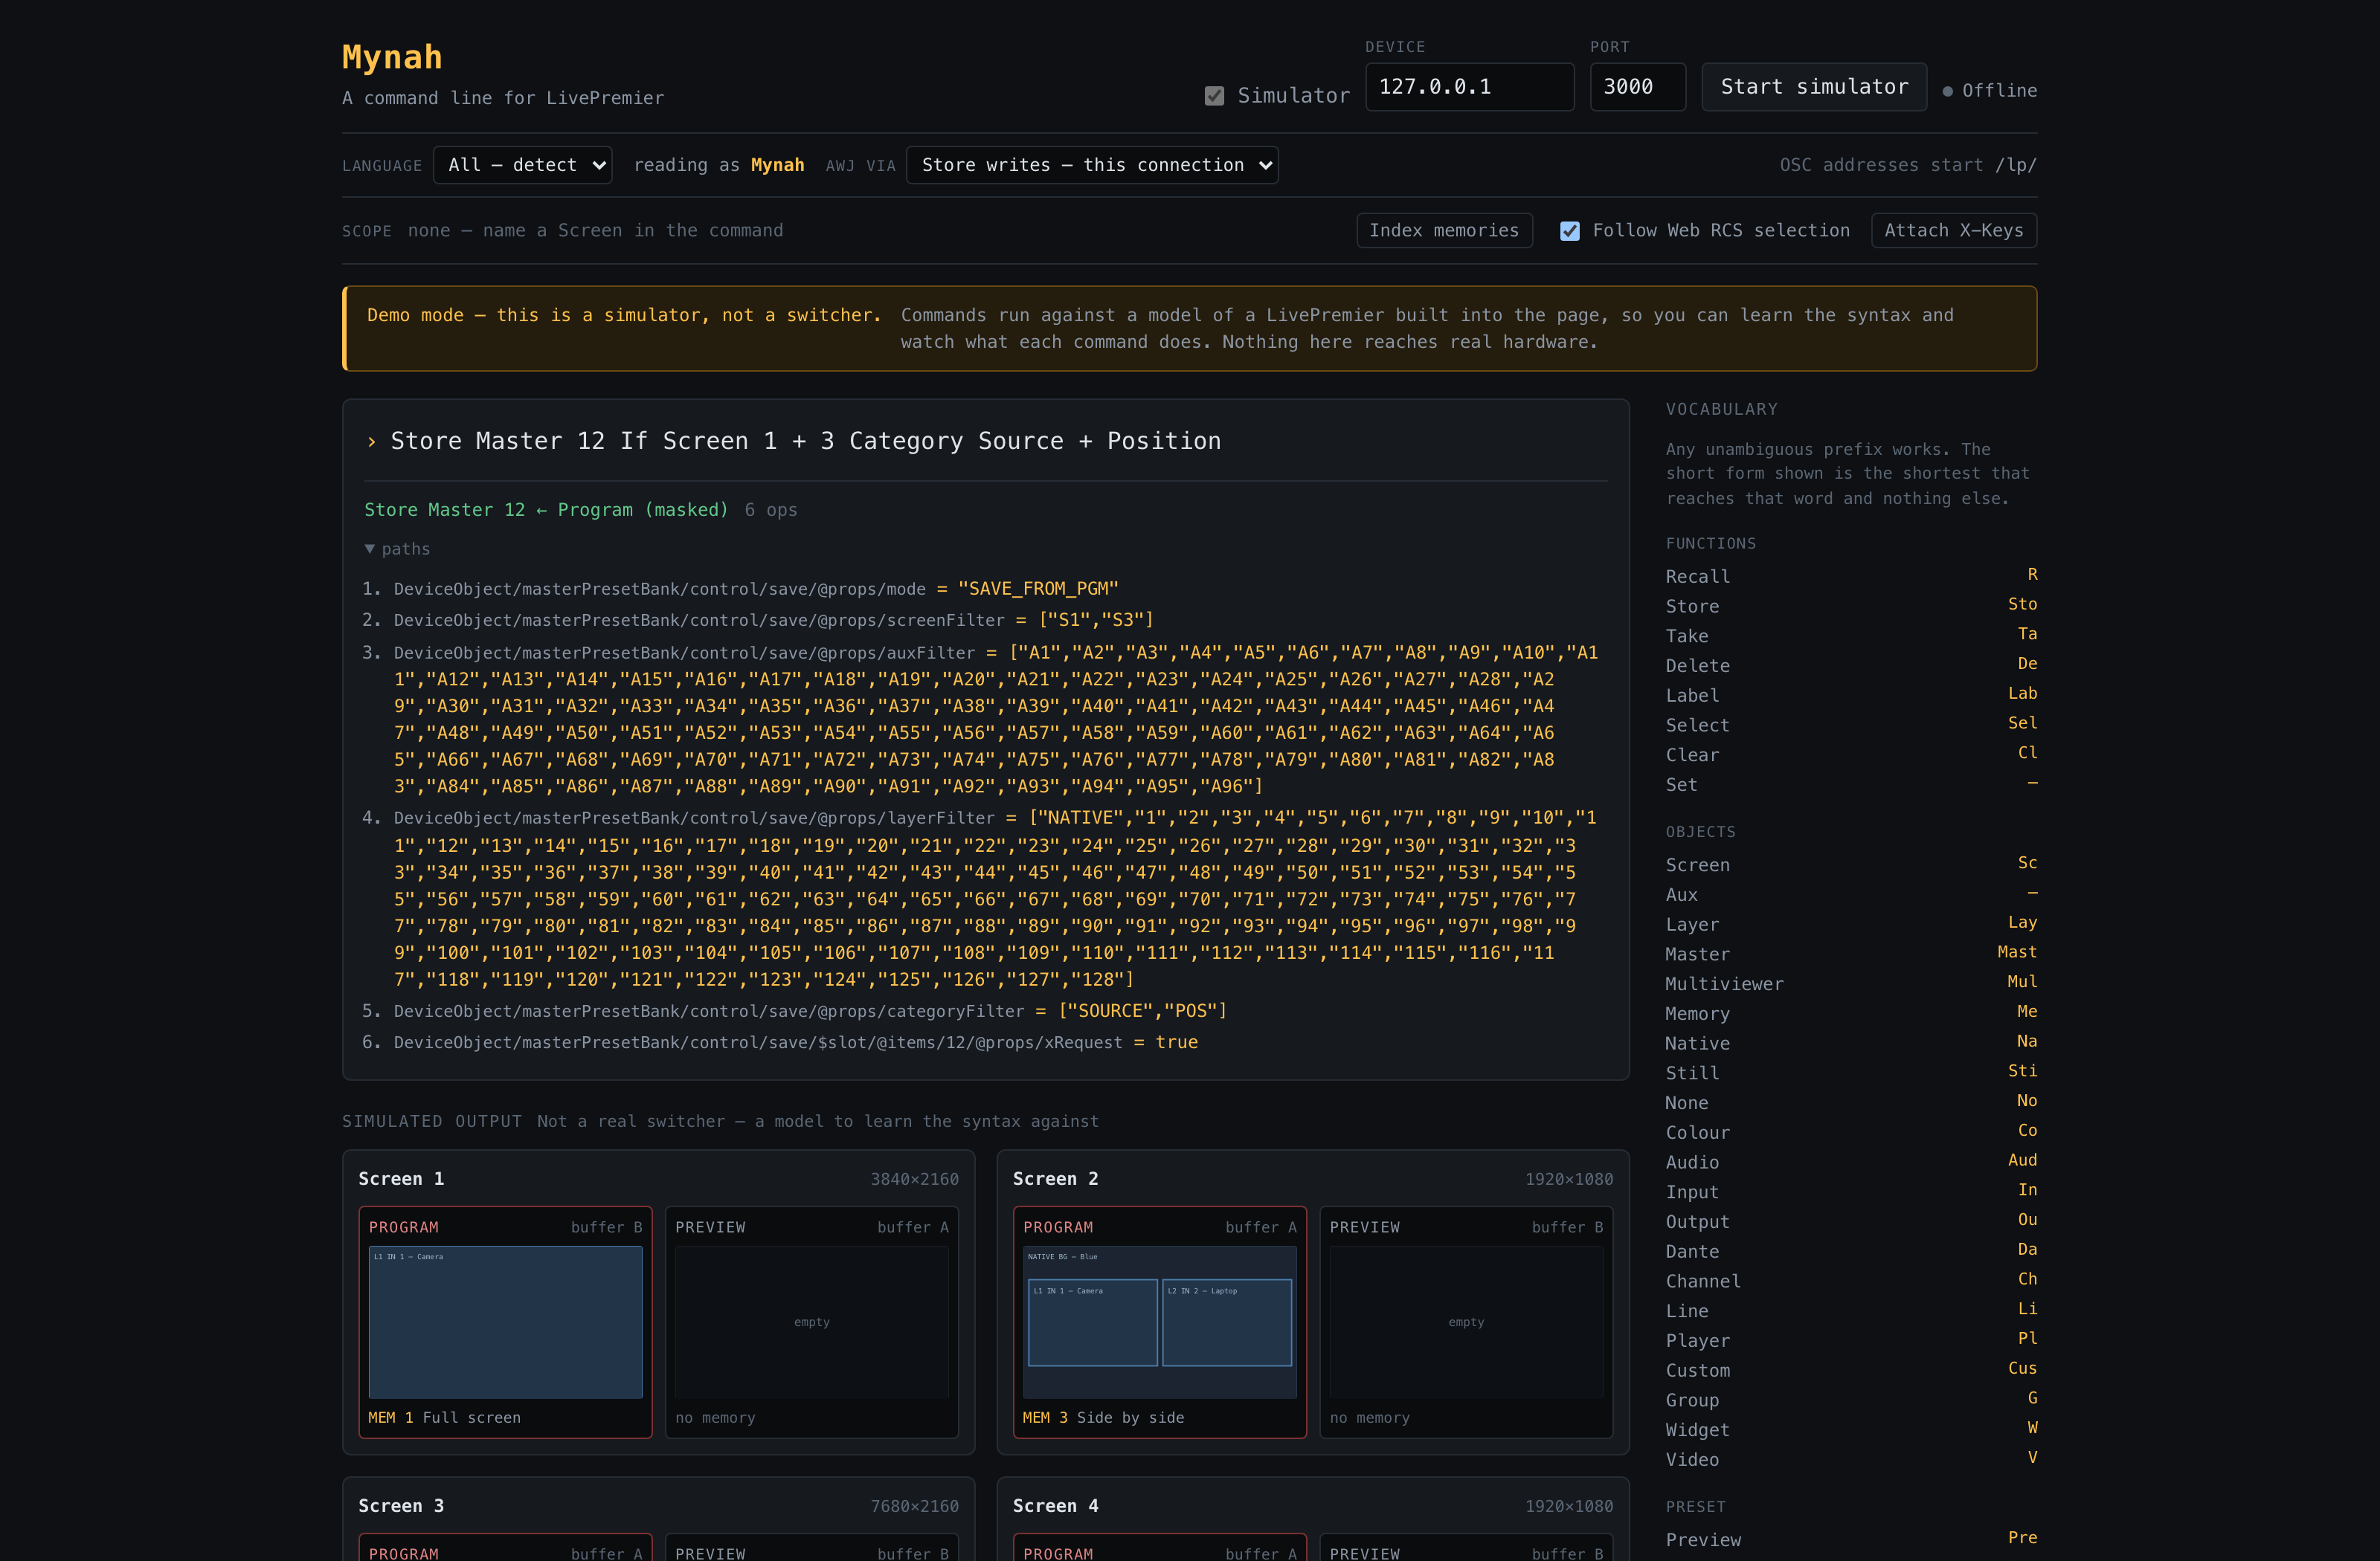Screen dimensions: 2380x1561
Task: Toggle the Simulator checkbox
Action: [1214, 96]
